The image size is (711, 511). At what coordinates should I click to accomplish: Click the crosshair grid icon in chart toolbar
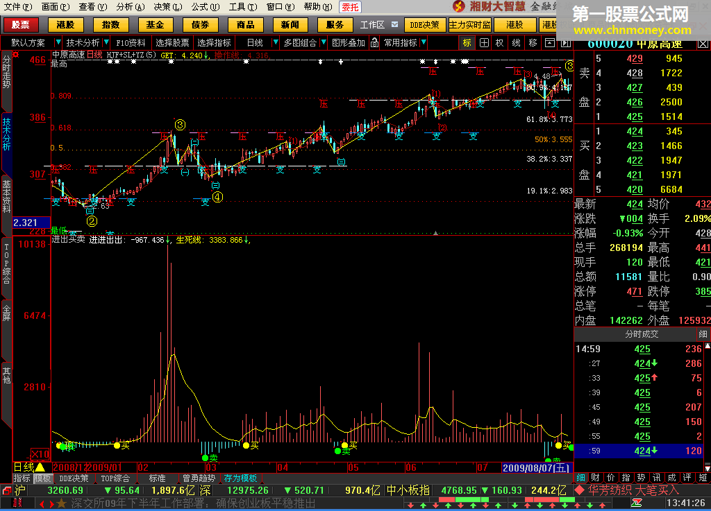[x=484, y=43]
